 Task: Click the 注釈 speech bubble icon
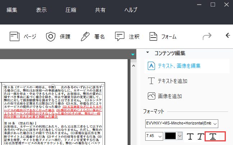[x=120, y=36]
